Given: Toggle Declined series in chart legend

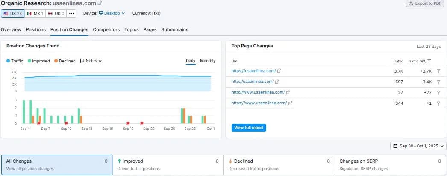Looking at the screenshot, I should [65, 61].
